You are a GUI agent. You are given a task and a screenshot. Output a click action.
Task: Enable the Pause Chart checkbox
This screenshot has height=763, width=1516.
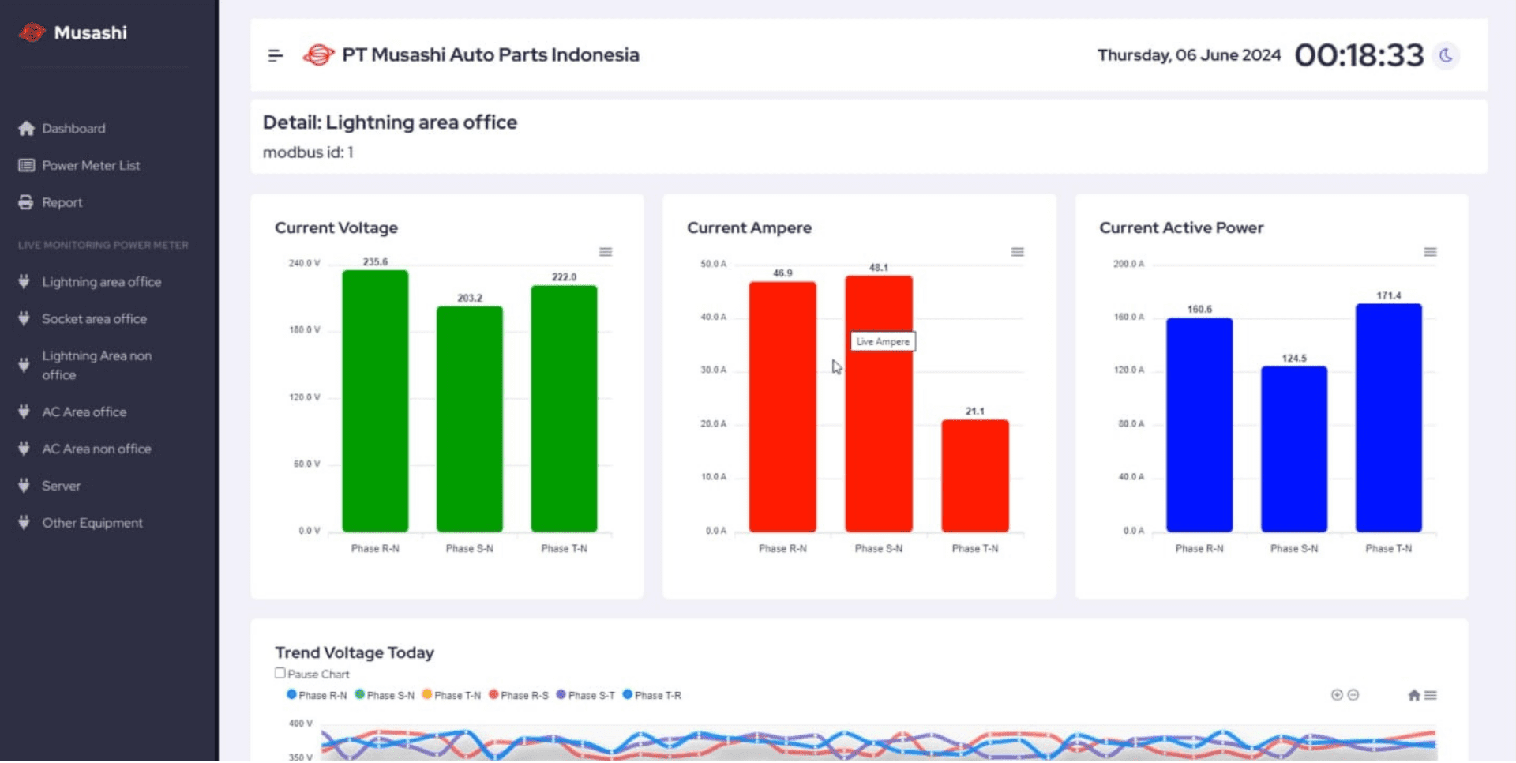(280, 674)
